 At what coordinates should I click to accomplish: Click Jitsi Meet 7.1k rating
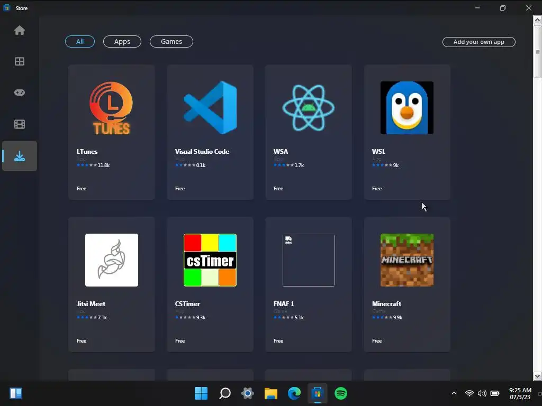click(x=92, y=318)
